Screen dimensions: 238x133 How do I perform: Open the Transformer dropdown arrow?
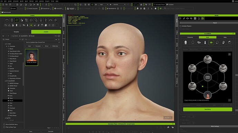coord(51,9)
